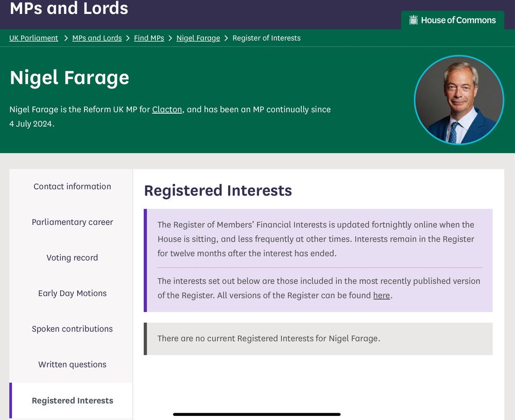Viewport: 515px width, 420px height.
Task: Click Nigel Farage's profile photo
Action: tap(459, 100)
